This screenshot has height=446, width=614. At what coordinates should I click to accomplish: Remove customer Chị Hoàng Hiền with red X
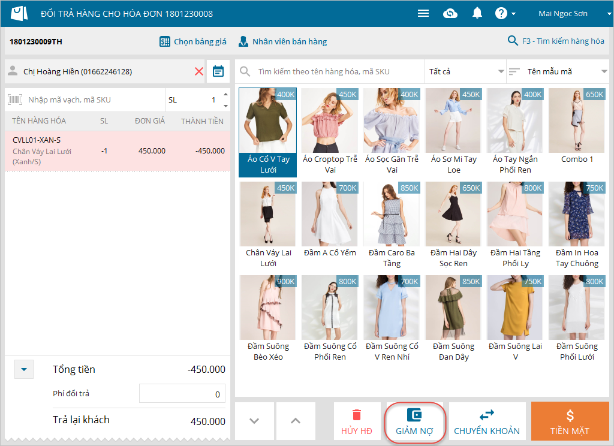(199, 71)
